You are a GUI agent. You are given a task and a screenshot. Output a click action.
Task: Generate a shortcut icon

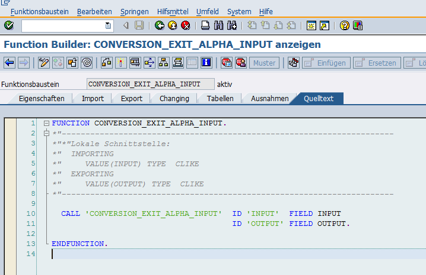[x=325, y=25]
